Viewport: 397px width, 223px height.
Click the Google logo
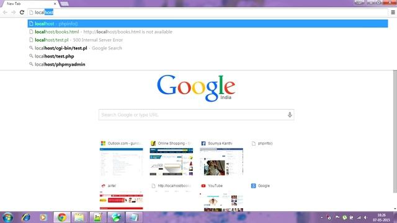coord(196,88)
